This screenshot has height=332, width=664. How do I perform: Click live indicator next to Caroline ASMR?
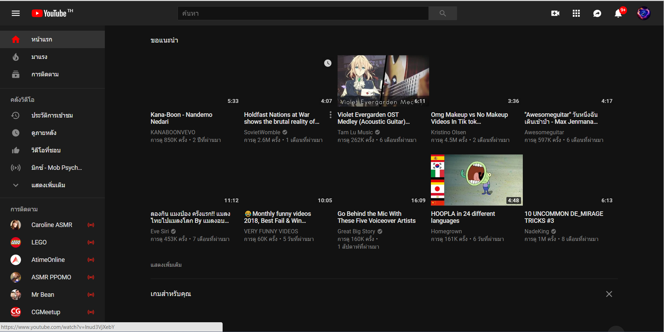[x=91, y=225]
